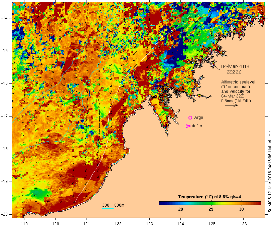
Task: Click the temperature color bar
Action: 210,203
